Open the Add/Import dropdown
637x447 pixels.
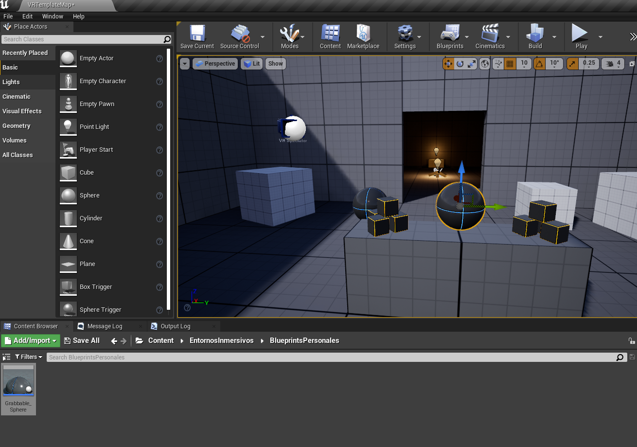point(31,340)
